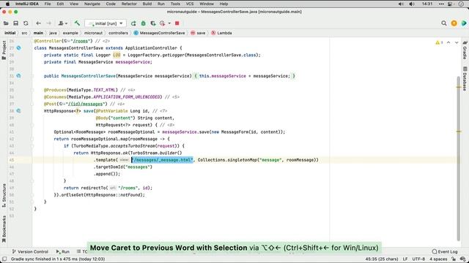Click the user/code-with-me toolbar icon
Image resolution: width=469 pixels, height=263 pixels.
(61, 23)
